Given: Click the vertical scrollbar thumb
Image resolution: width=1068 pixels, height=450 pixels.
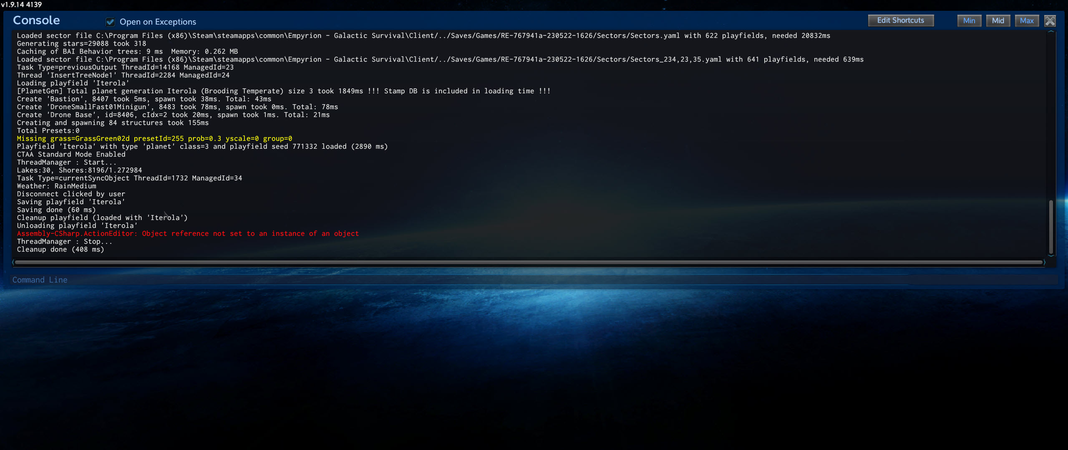Looking at the screenshot, I should [x=1051, y=227].
